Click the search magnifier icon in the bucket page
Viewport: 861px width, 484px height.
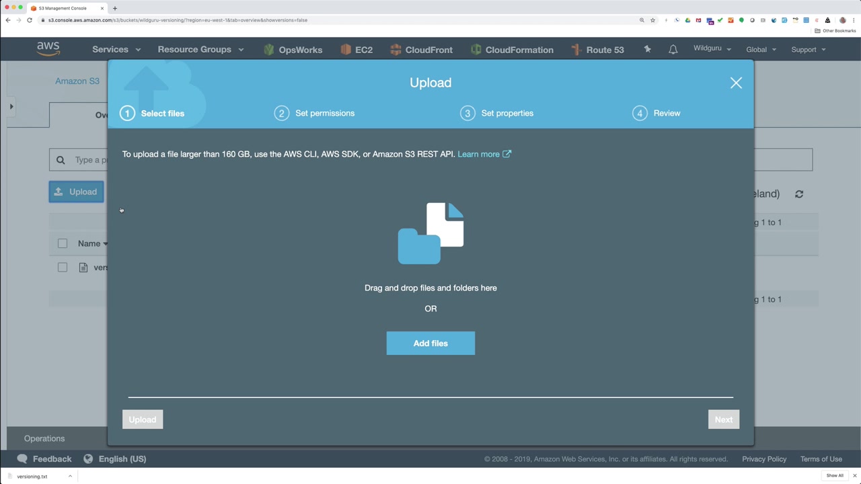[61, 160]
